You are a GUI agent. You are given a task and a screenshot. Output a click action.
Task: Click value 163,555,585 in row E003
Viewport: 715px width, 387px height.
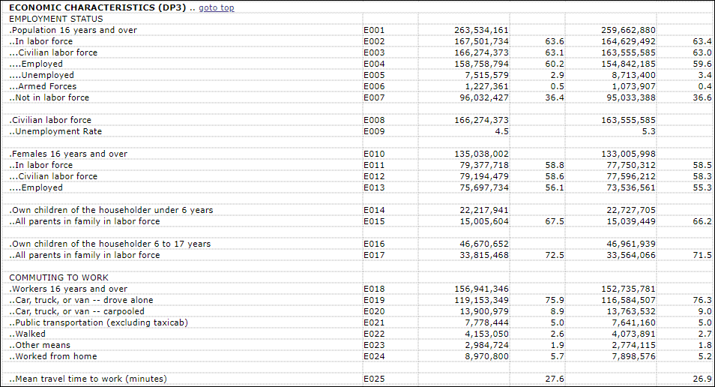pyautogui.click(x=628, y=52)
